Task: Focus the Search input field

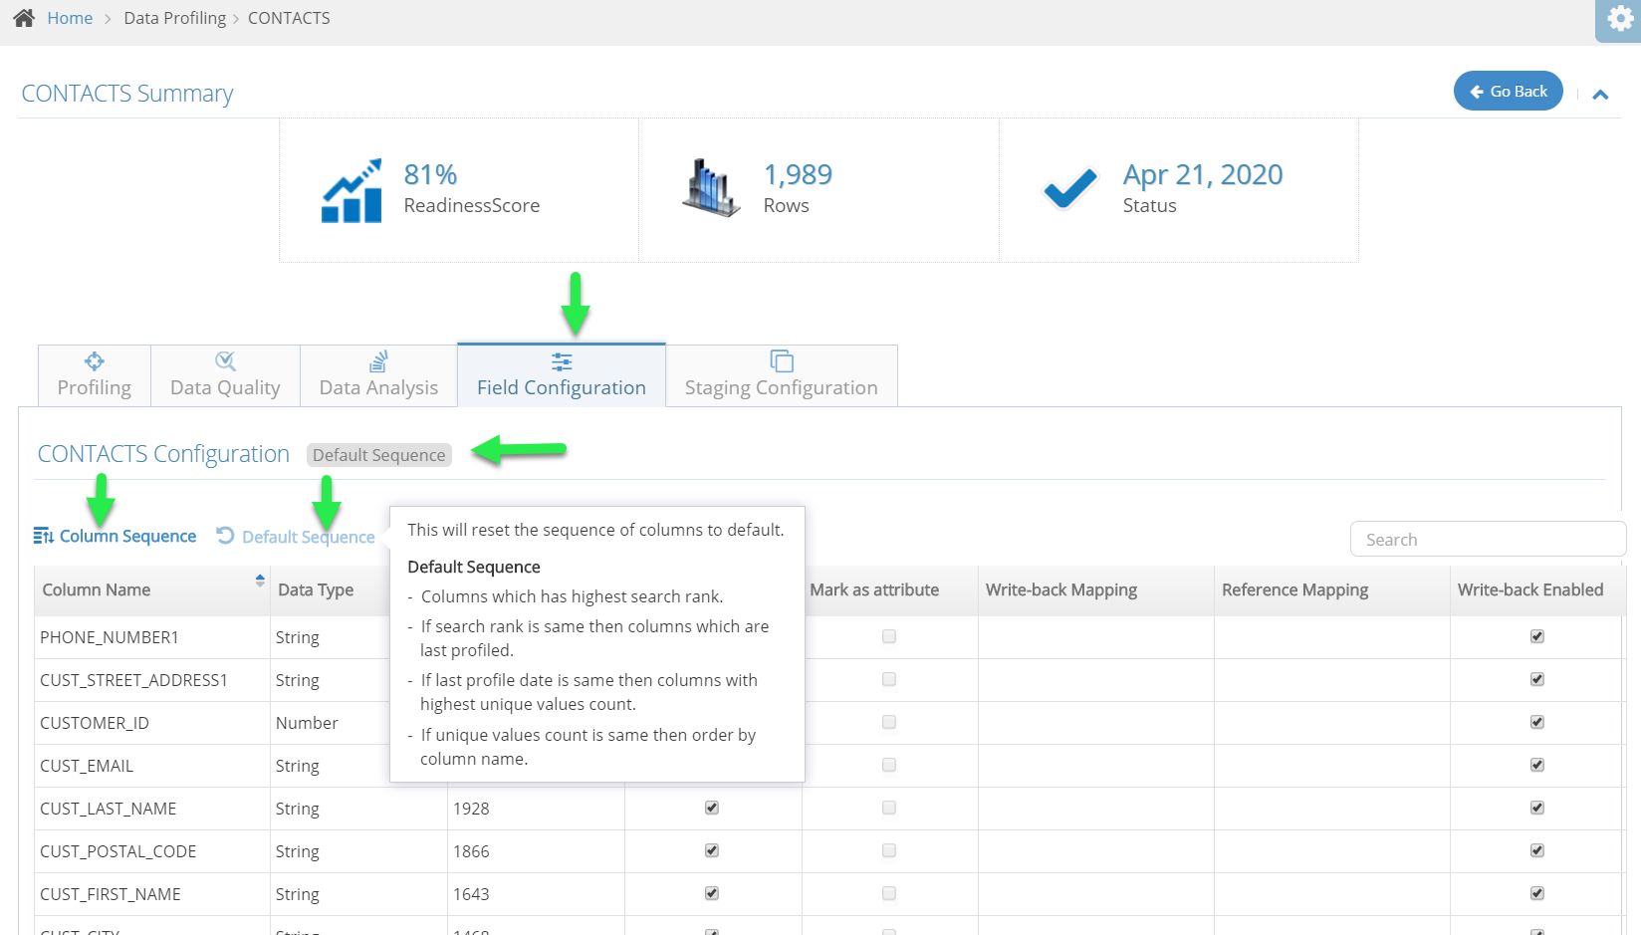Action: pos(1488,539)
